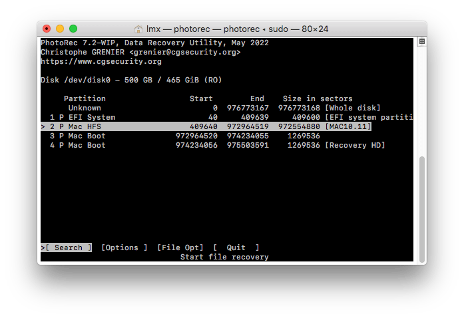Click the PhotoRec 7.2-WIP version line
464x318 pixels.
[x=154, y=43]
